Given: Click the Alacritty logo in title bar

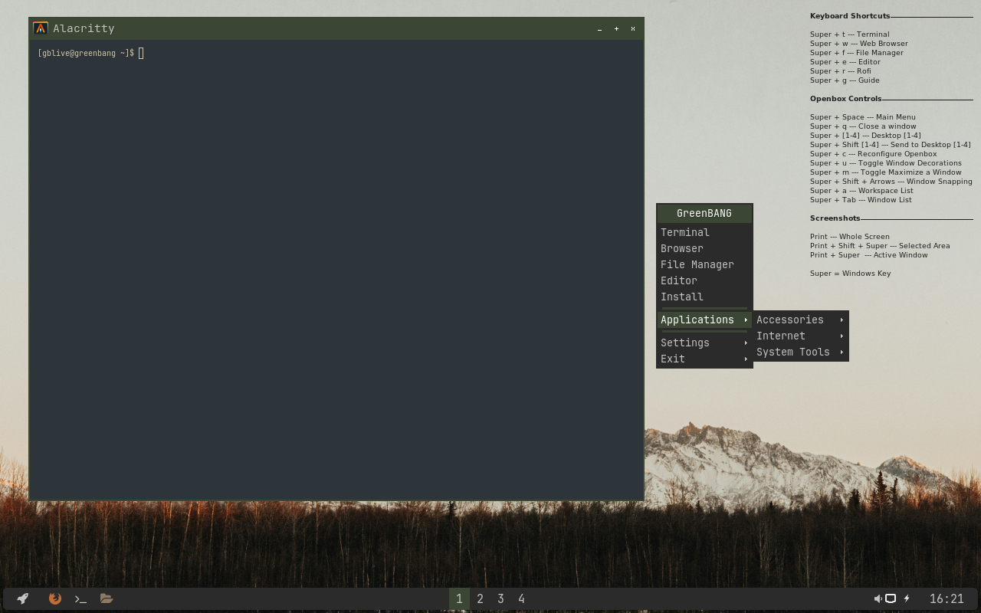Looking at the screenshot, I should click(41, 28).
